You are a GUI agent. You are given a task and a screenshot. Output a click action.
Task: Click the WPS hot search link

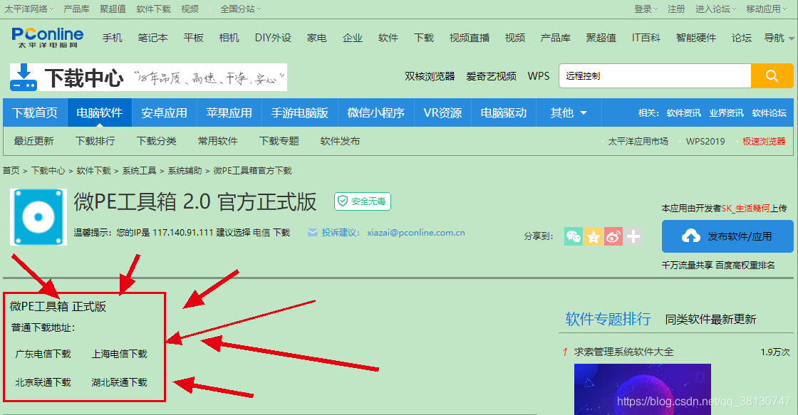539,76
